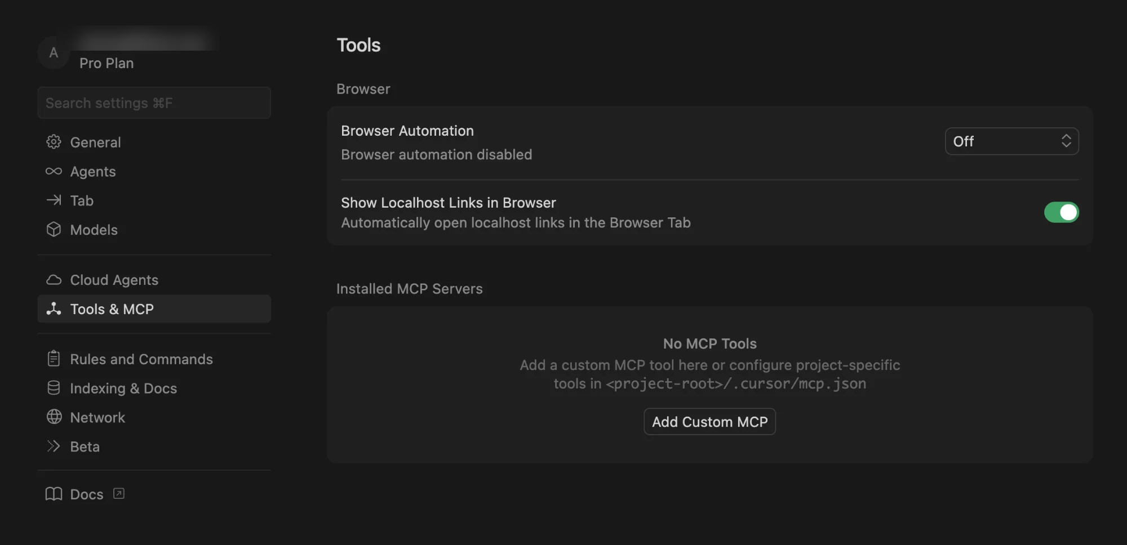Viewport: 1127px width, 545px height.
Task: Click the Cloud Agents cloud icon
Action: [54, 279]
